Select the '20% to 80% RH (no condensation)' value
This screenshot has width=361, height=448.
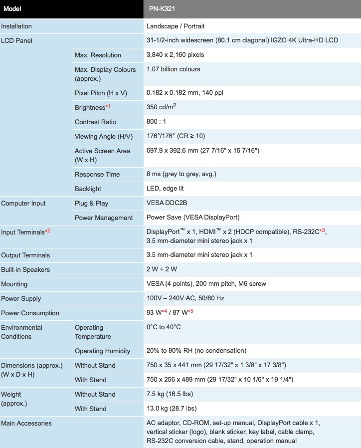tap(196, 351)
